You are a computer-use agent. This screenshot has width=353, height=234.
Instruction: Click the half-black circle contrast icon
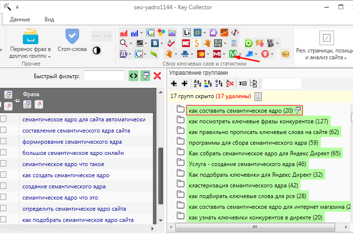pyautogui.click(x=97, y=50)
